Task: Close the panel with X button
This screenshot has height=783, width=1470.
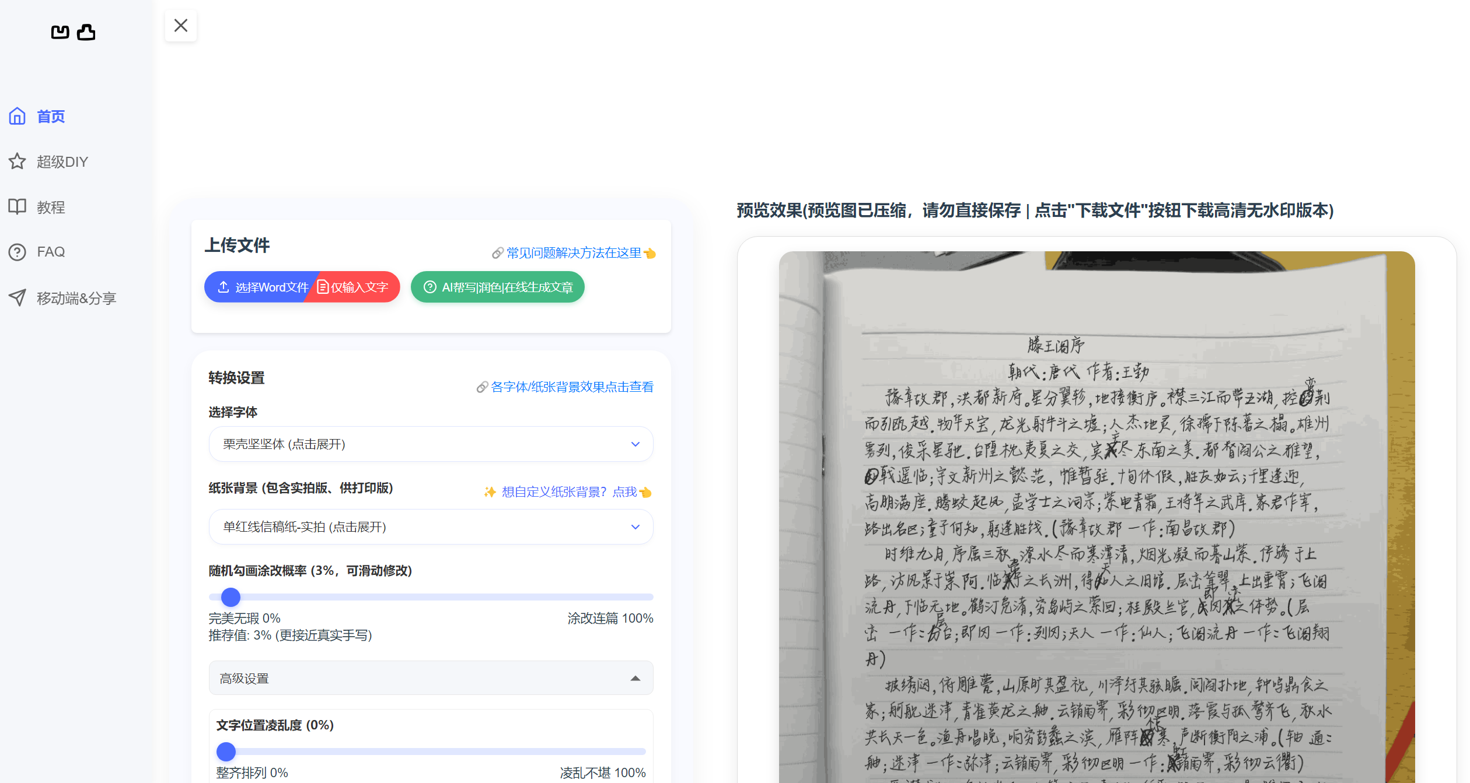Action: coord(181,26)
